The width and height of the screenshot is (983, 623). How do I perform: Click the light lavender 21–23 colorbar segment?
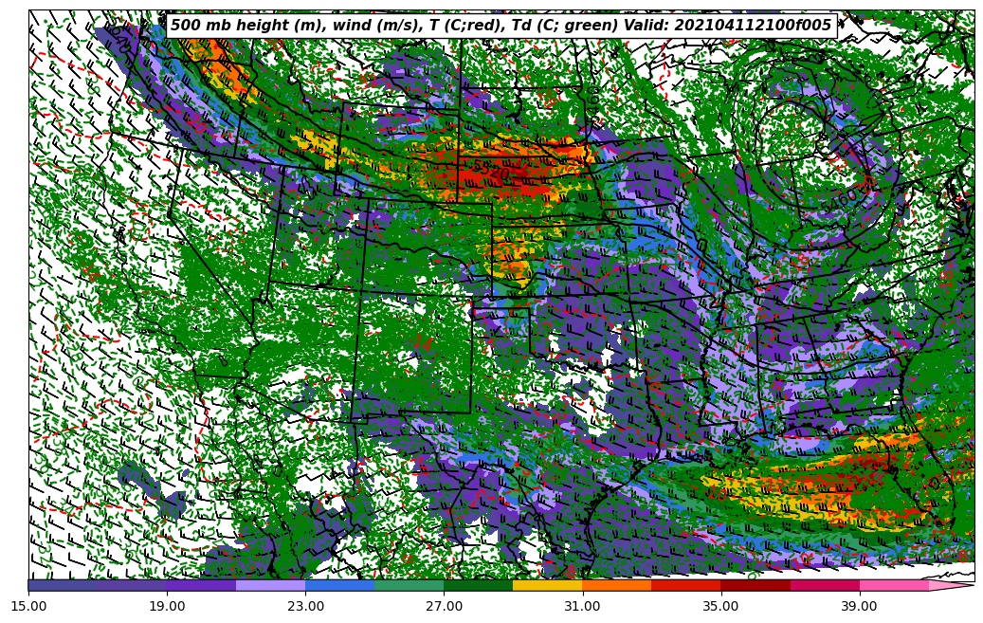coord(270,585)
